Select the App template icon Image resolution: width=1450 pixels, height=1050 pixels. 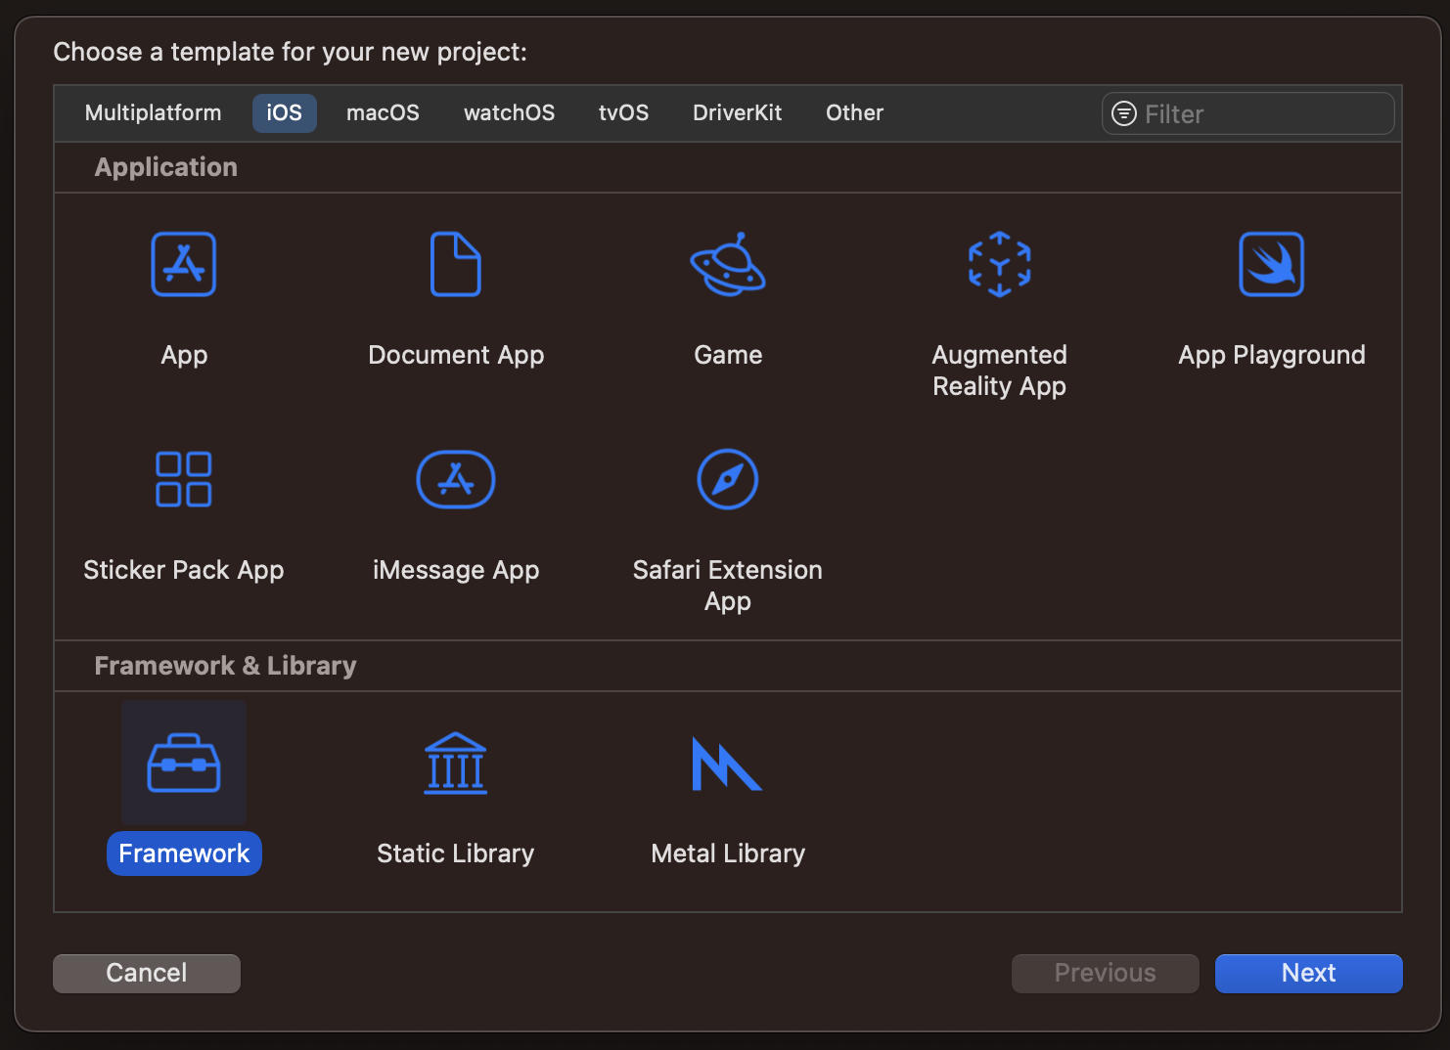(x=184, y=264)
